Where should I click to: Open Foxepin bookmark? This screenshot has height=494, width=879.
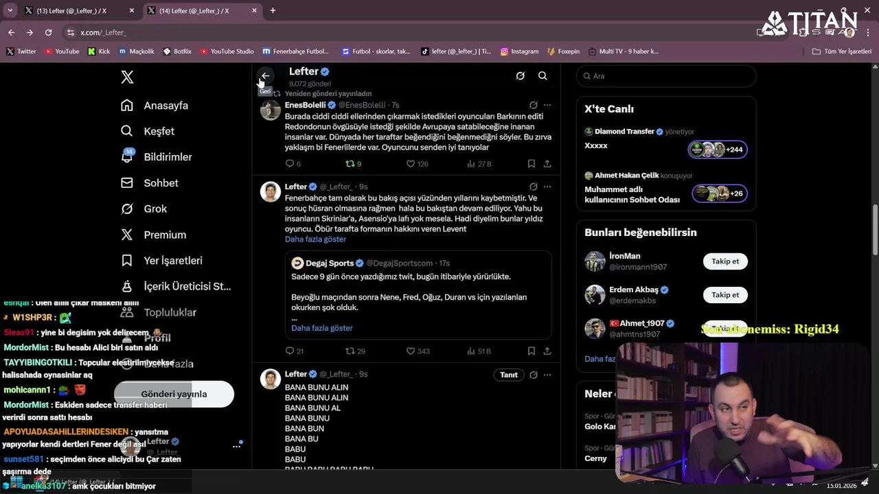click(x=563, y=51)
